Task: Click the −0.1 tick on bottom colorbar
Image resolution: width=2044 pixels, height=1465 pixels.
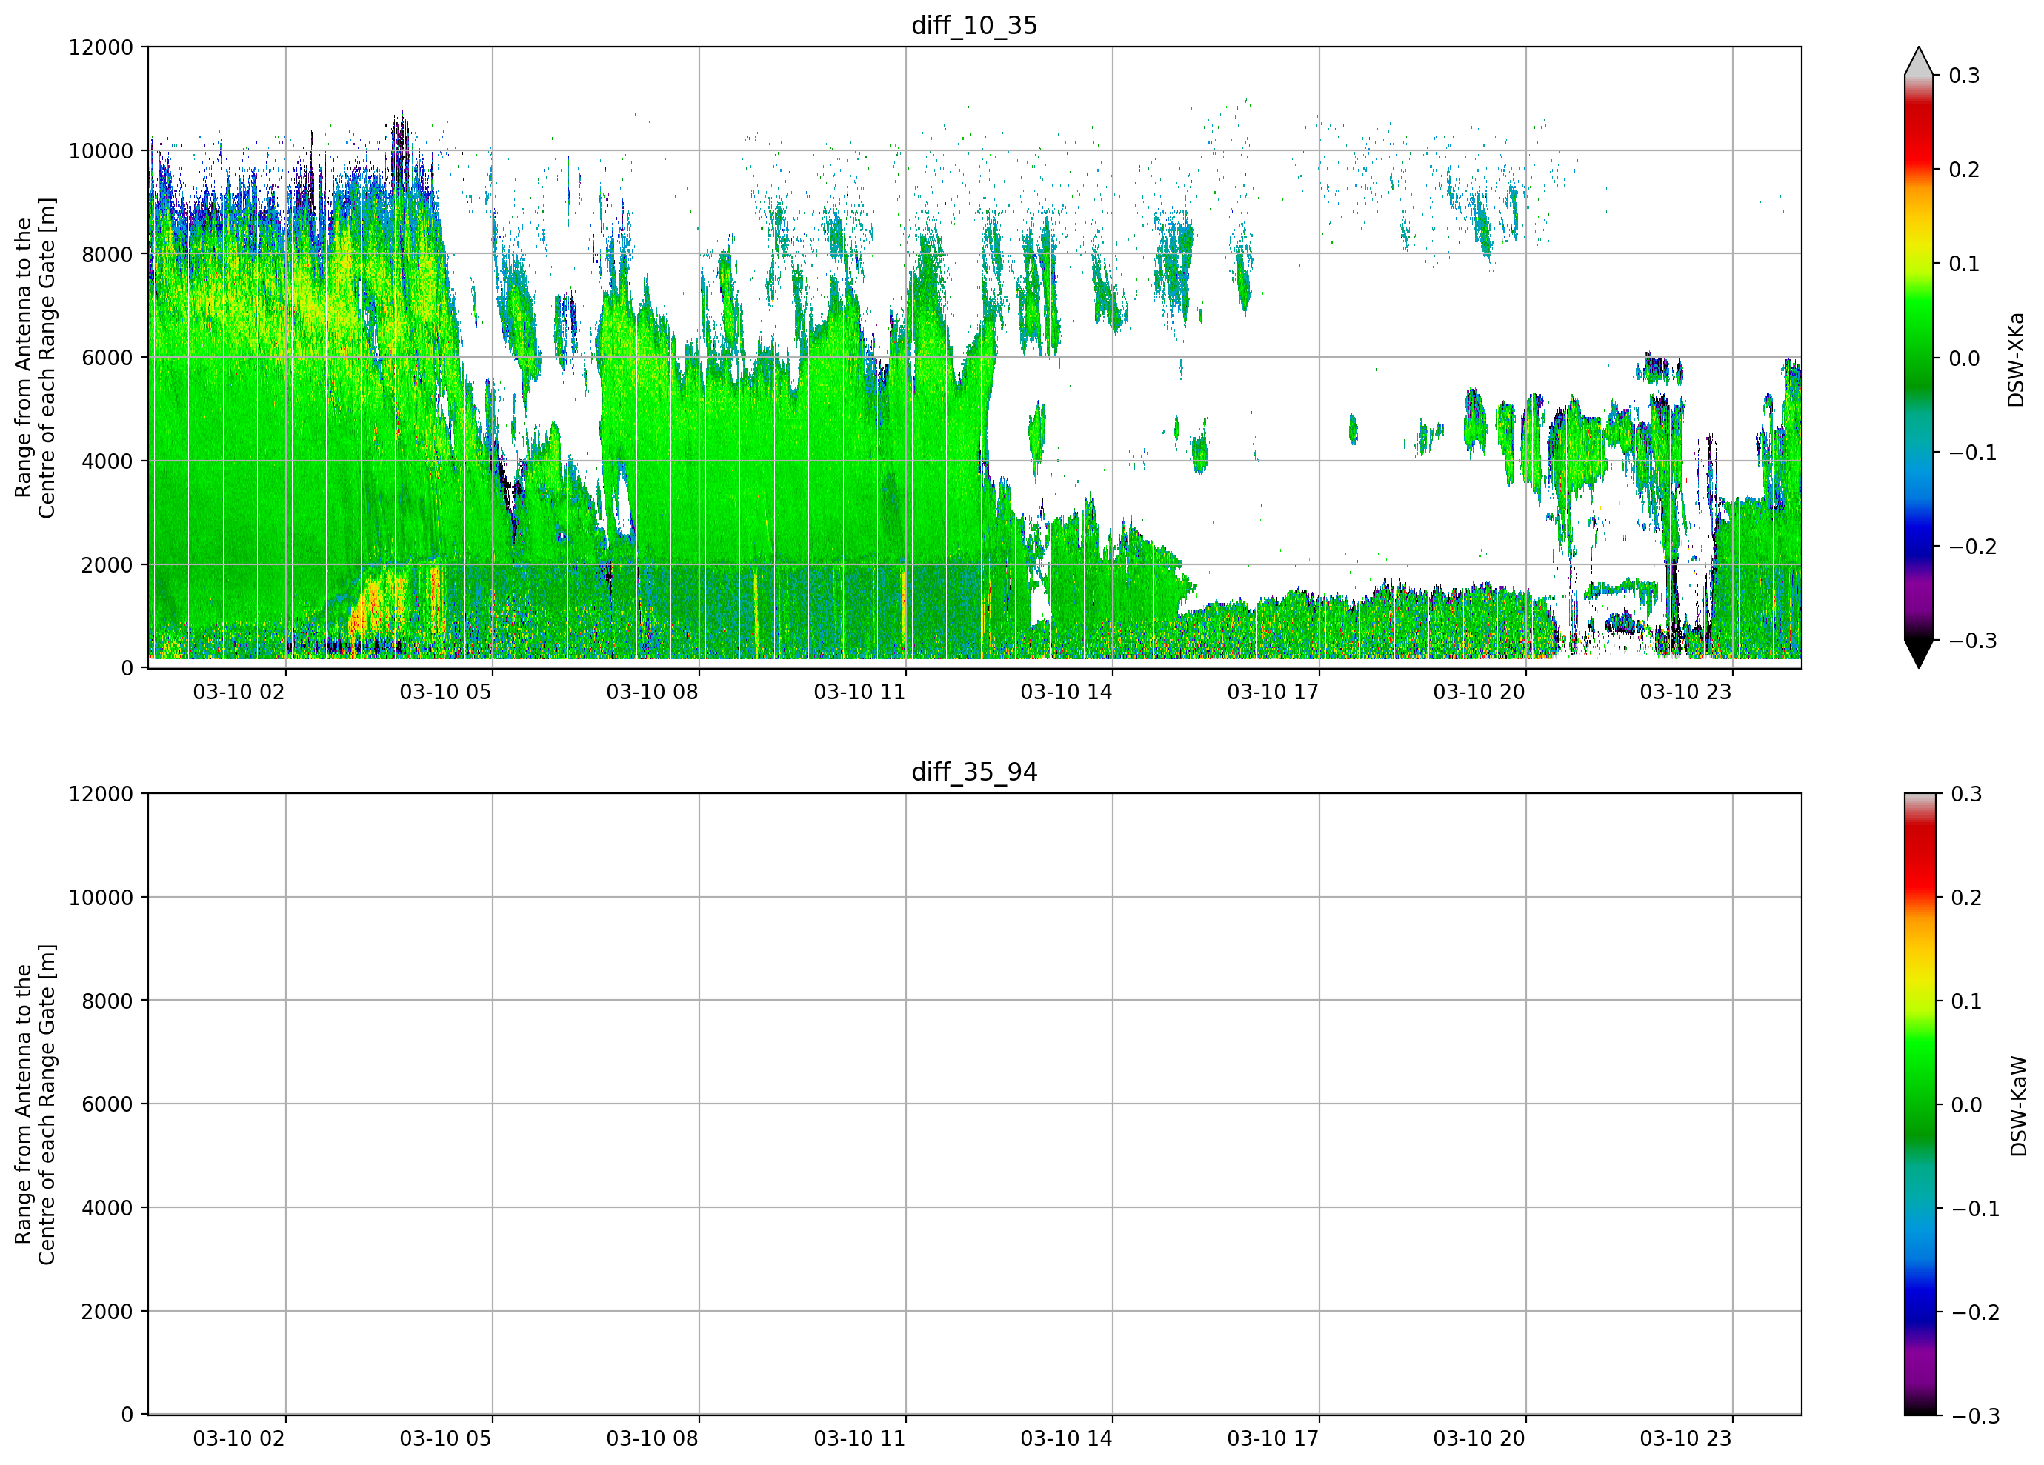Action: [x=1974, y=1208]
